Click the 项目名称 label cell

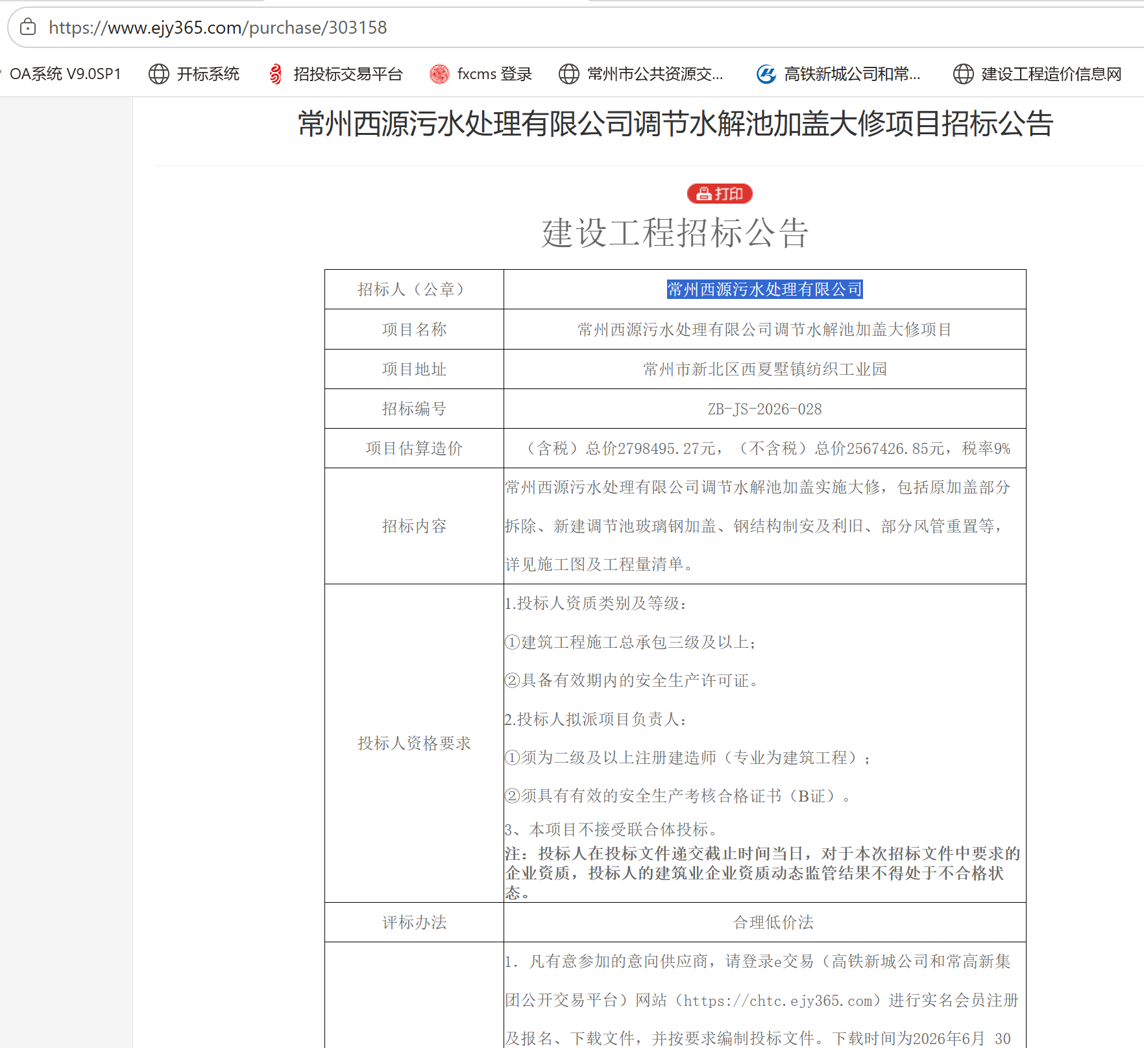414,329
